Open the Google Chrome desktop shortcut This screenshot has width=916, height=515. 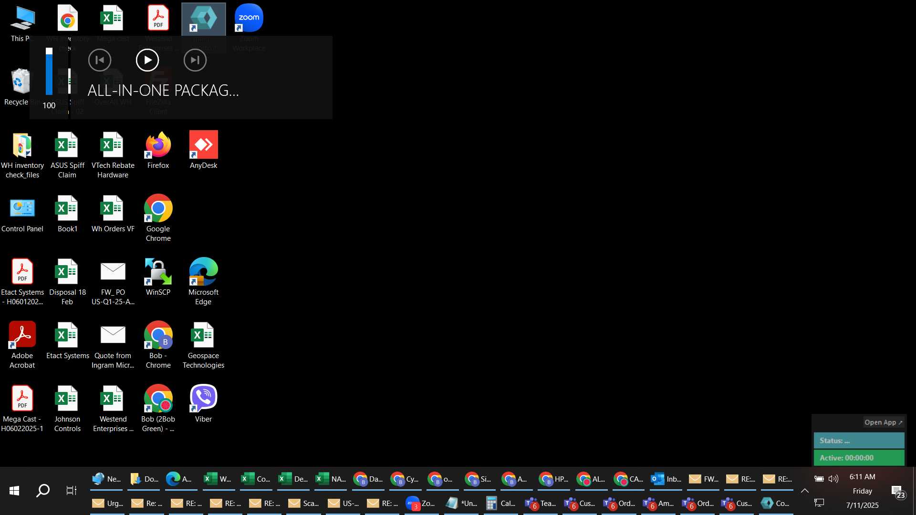158,218
